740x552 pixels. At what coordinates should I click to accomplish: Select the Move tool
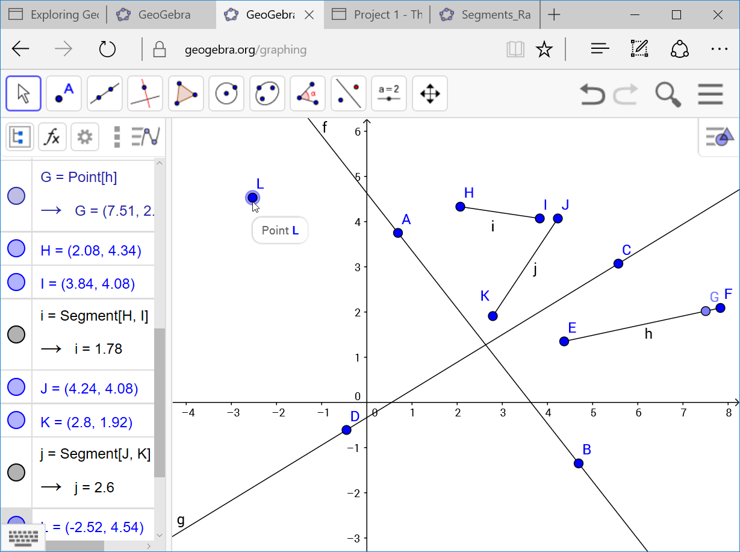pyautogui.click(x=23, y=93)
